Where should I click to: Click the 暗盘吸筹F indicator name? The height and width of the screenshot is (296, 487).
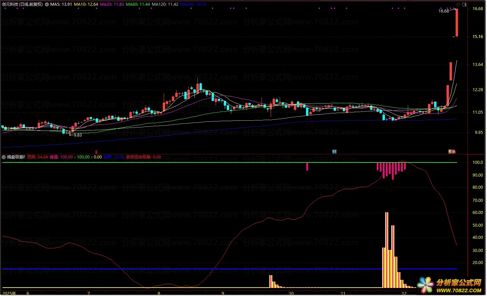pyautogui.click(x=16, y=157)
